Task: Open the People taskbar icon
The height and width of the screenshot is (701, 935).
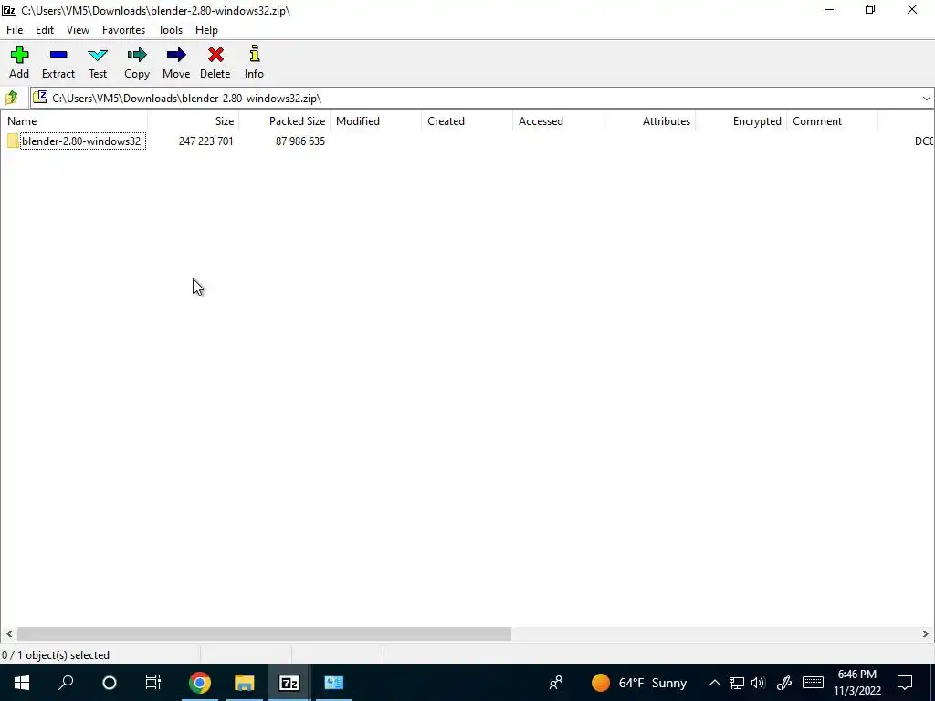Action: click(556, 683)
